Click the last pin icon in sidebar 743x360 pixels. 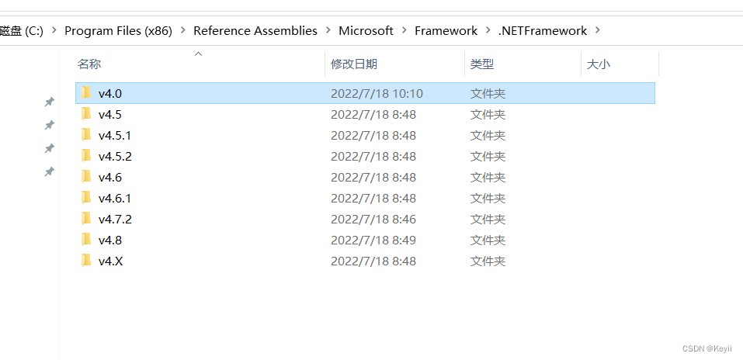click(50, 171)
